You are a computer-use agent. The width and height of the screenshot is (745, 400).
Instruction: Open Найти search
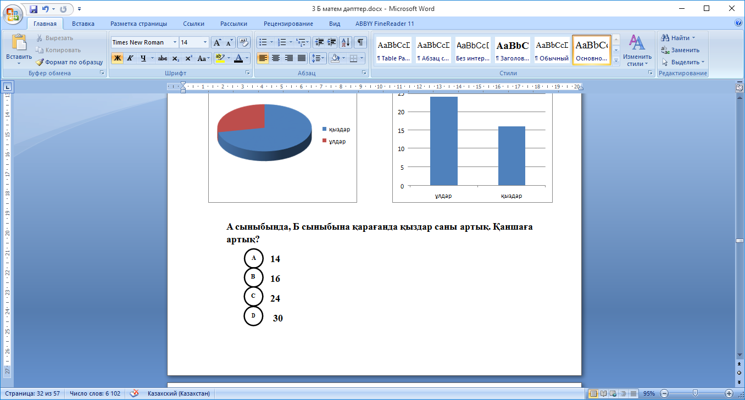[x=679, y=38]
